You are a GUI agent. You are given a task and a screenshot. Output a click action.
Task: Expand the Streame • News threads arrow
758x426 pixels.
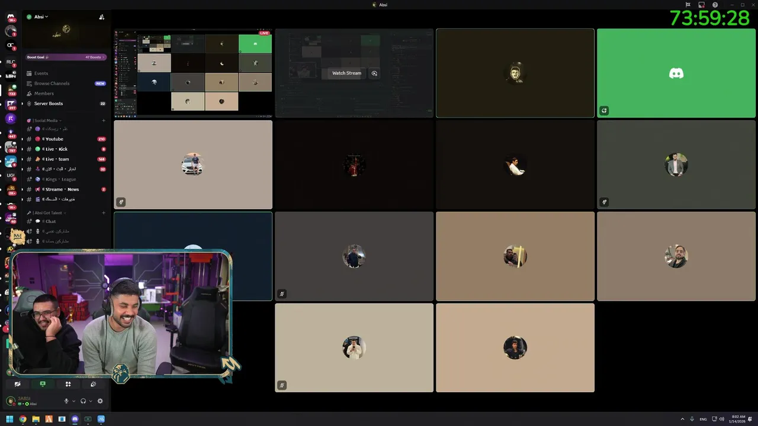click(x=22, y=189)
